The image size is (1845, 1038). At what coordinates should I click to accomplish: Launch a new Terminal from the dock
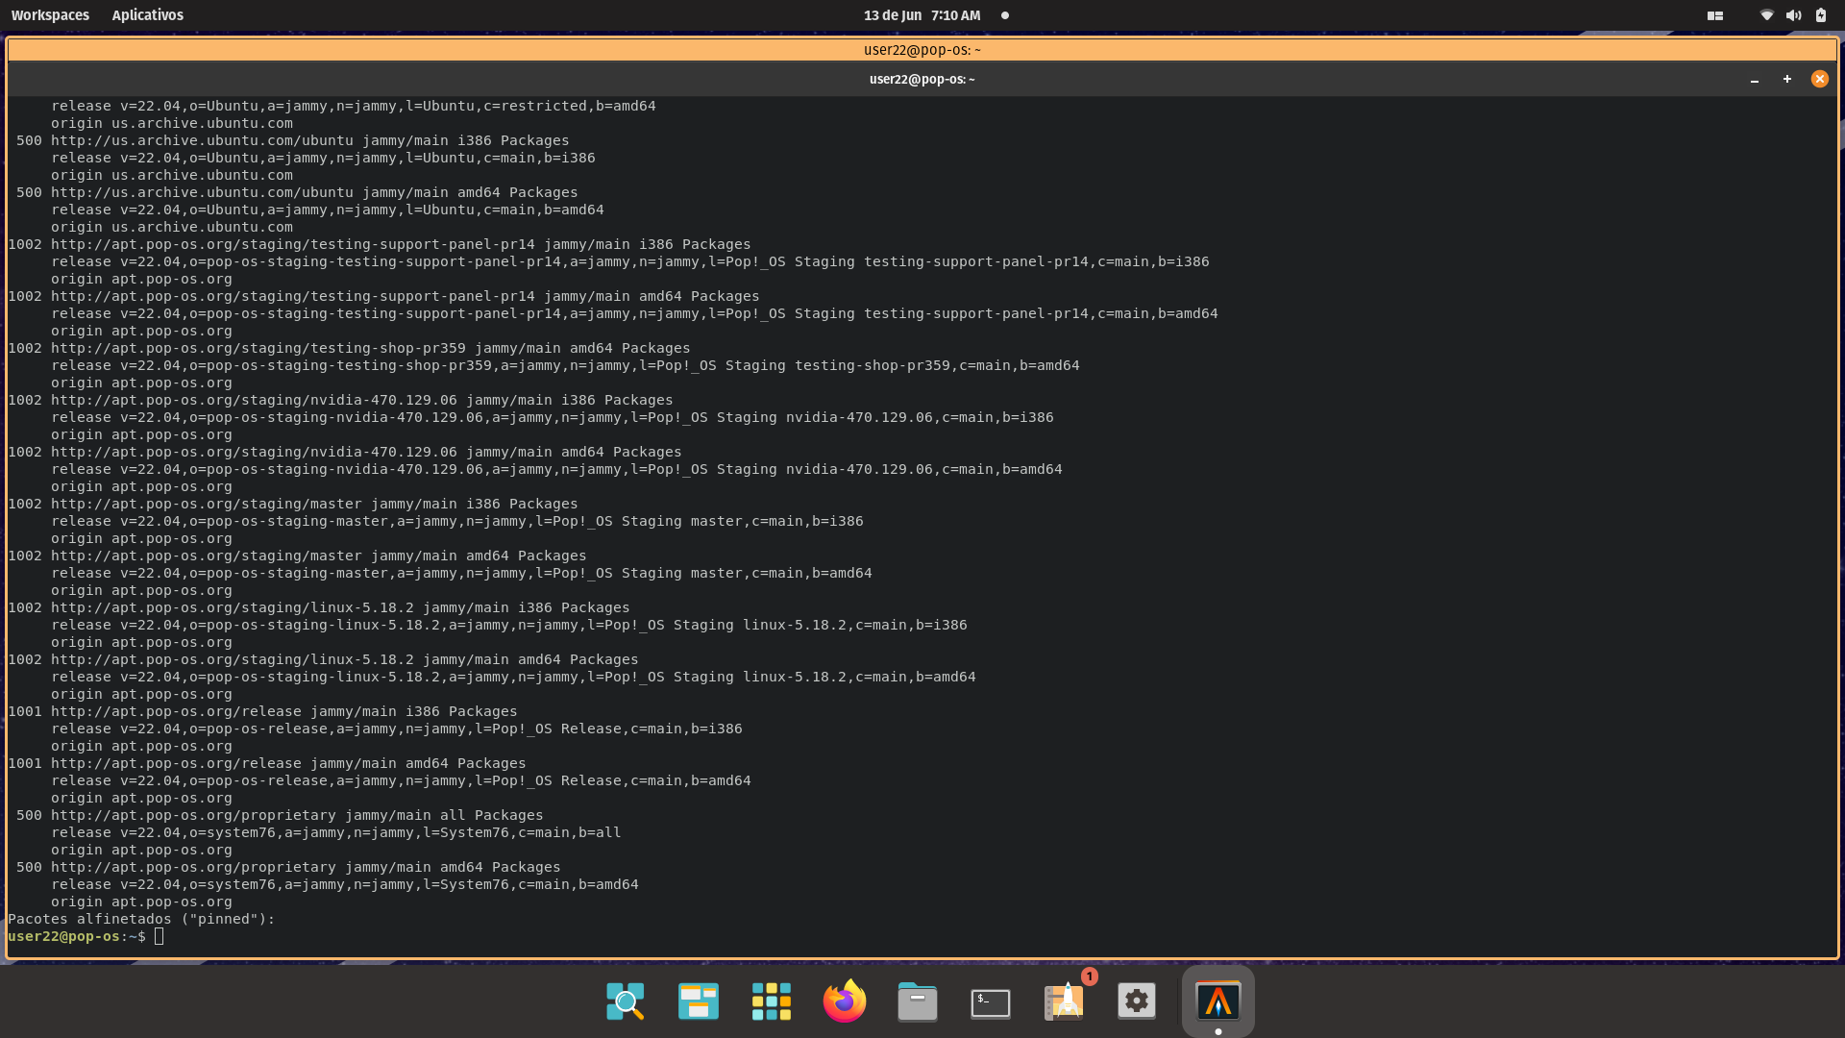click(x=990, y=1001)
